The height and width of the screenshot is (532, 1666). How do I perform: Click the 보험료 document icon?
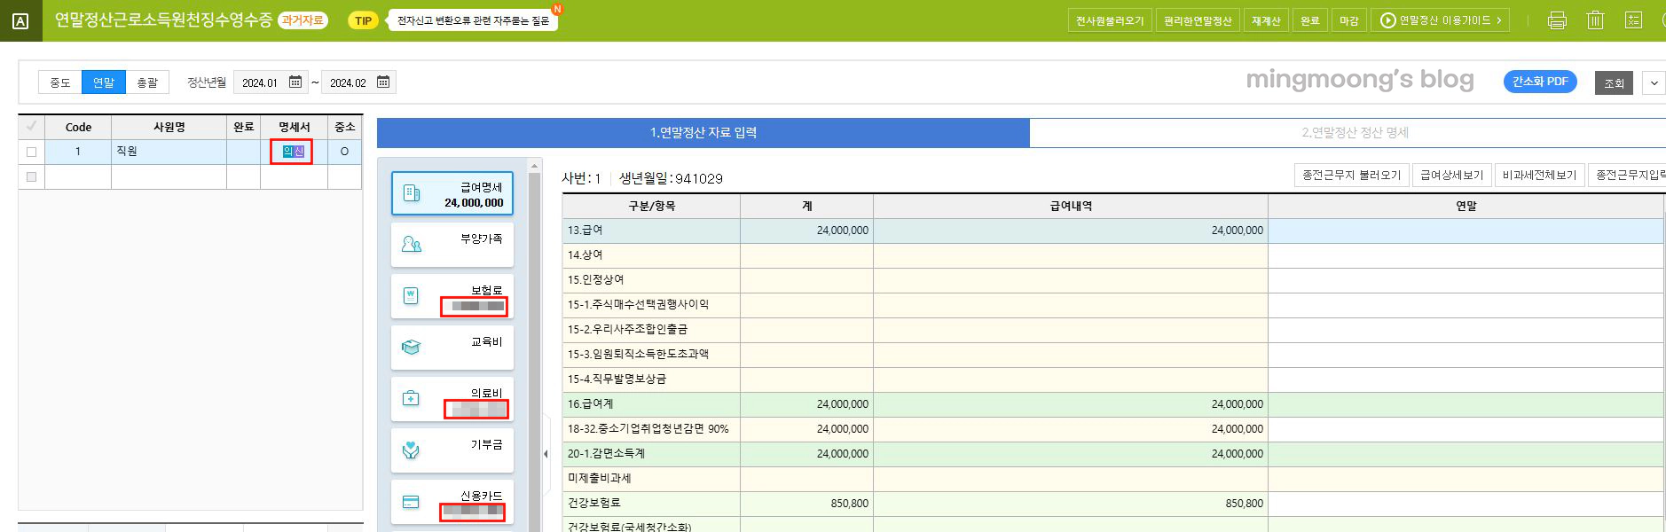point(411,295)
